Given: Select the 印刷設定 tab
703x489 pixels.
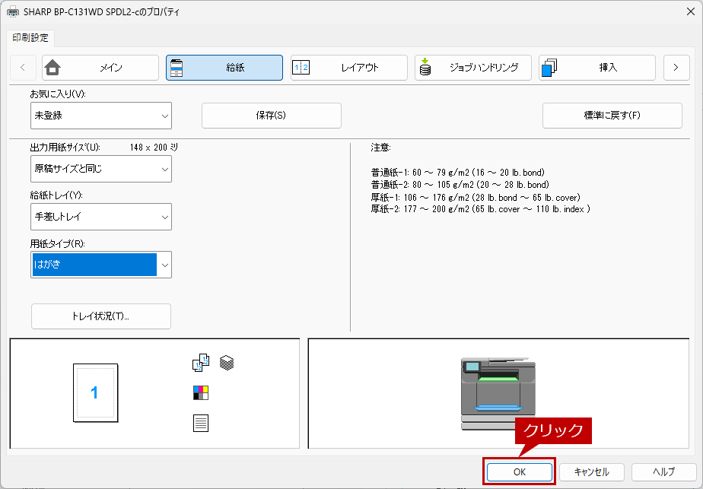Looking at the screenshot, I should [x=30, y=37].
